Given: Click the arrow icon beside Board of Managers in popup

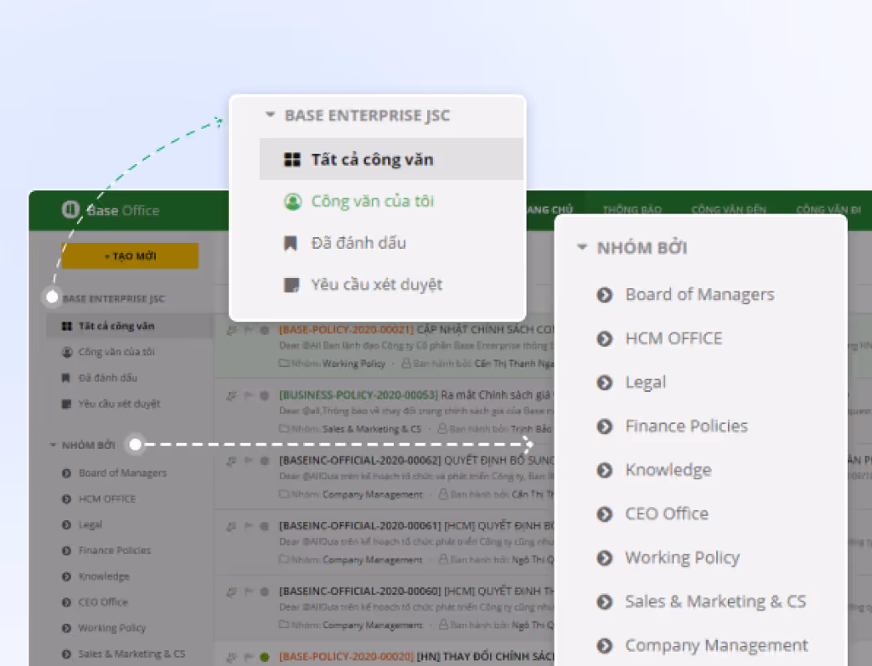Looking at the screenshot, I should click(x=605, y=294).
